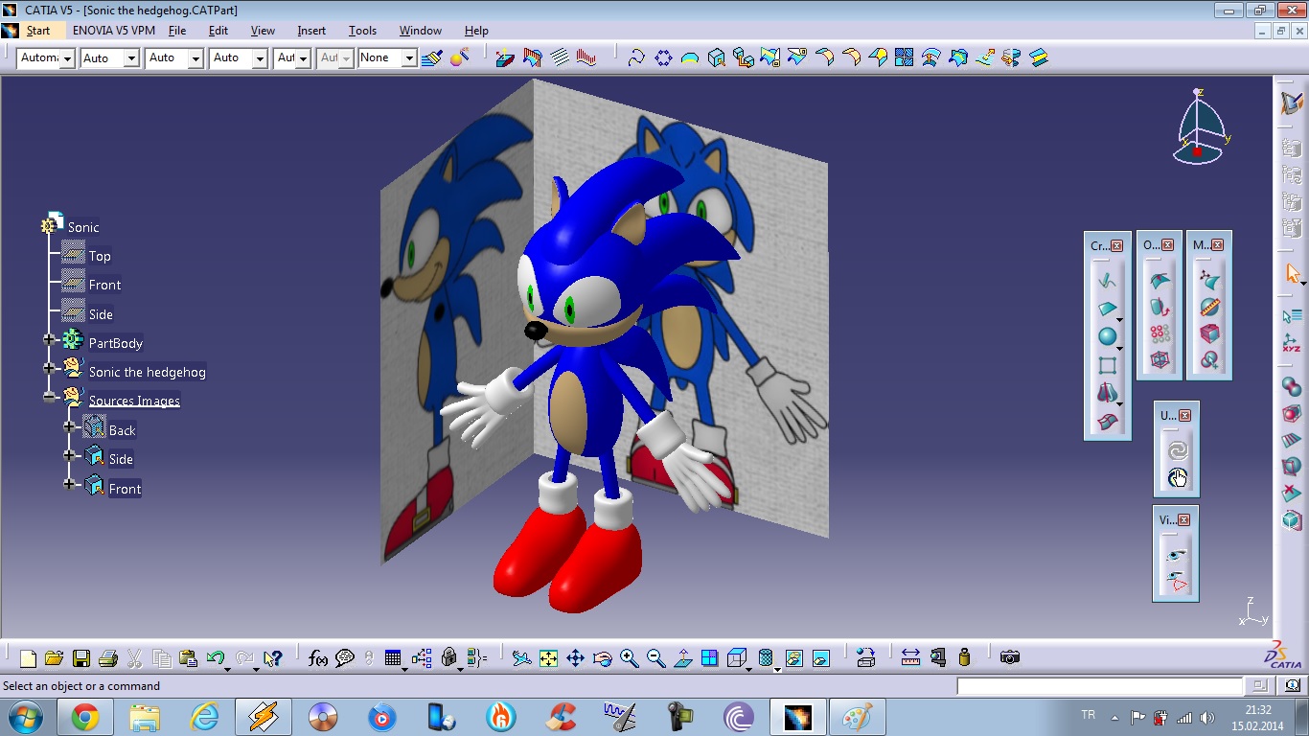The width and height of the screenshot is (1309, 736).
Task: Click the Windows Start orb
Action: point(25,717)
